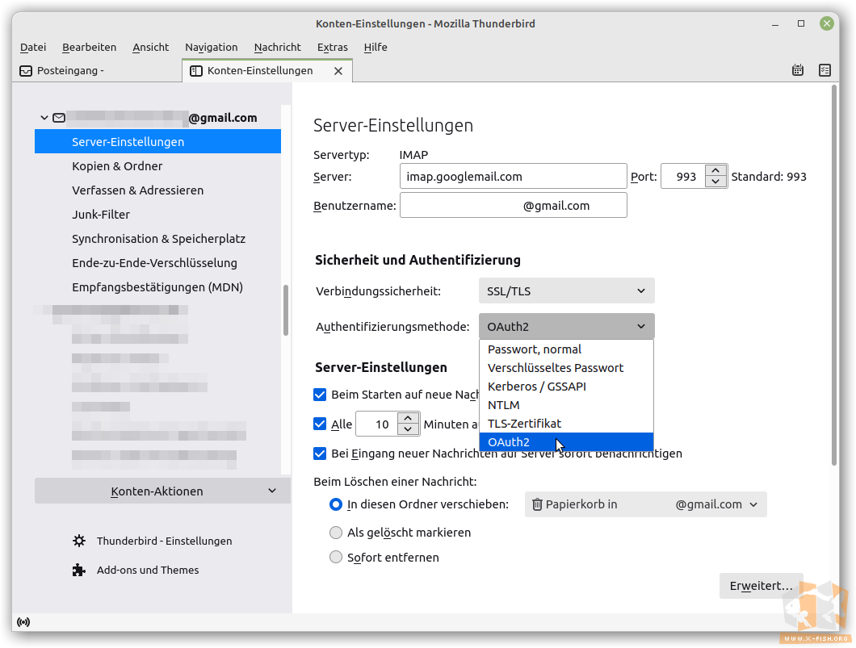Select 'Sofort entfernen' radio option

[x=336, y=557]
